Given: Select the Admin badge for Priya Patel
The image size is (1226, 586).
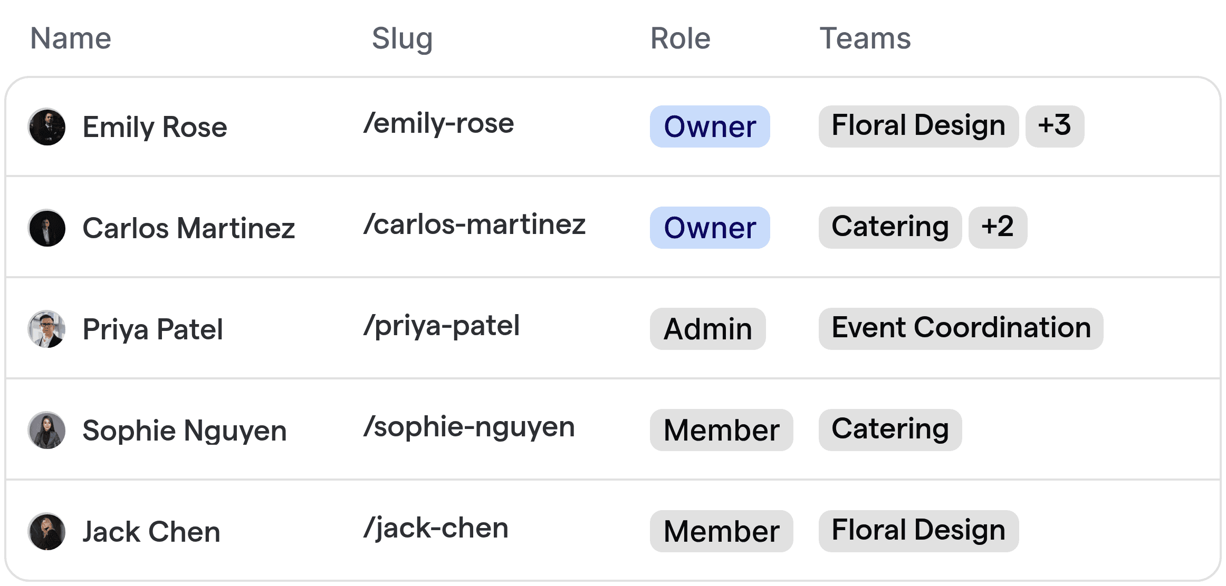Looking at the screenshot, I should (707, 329).
